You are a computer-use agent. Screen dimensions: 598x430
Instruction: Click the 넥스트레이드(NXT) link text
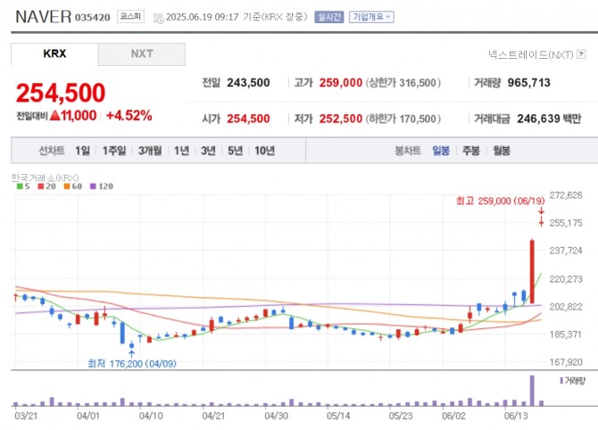(530, 54)
